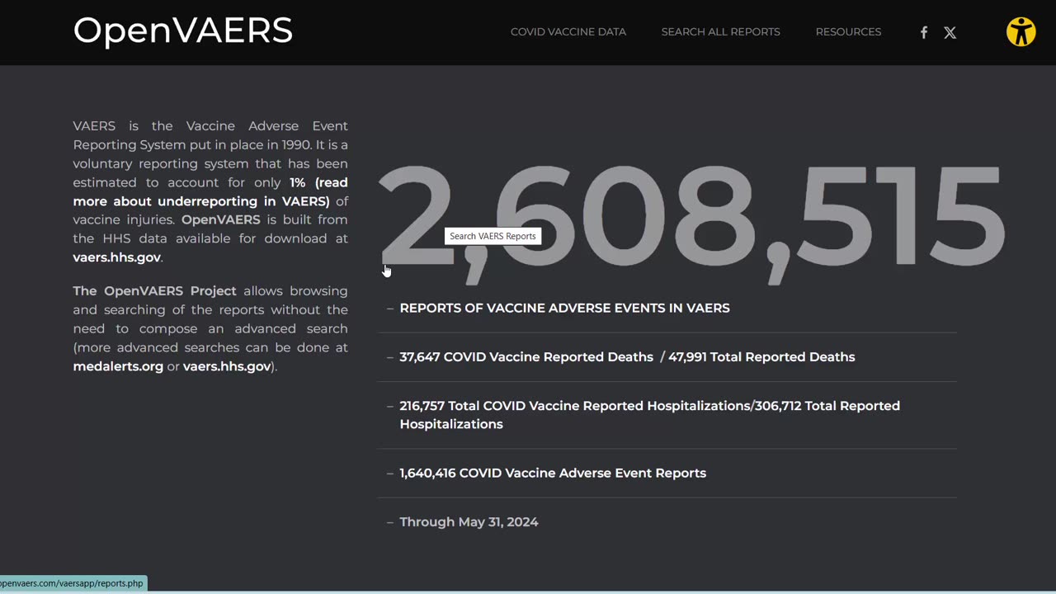1056x594 pixels.
Task: Visit the medalerts.org link
Action: [118, 366]
